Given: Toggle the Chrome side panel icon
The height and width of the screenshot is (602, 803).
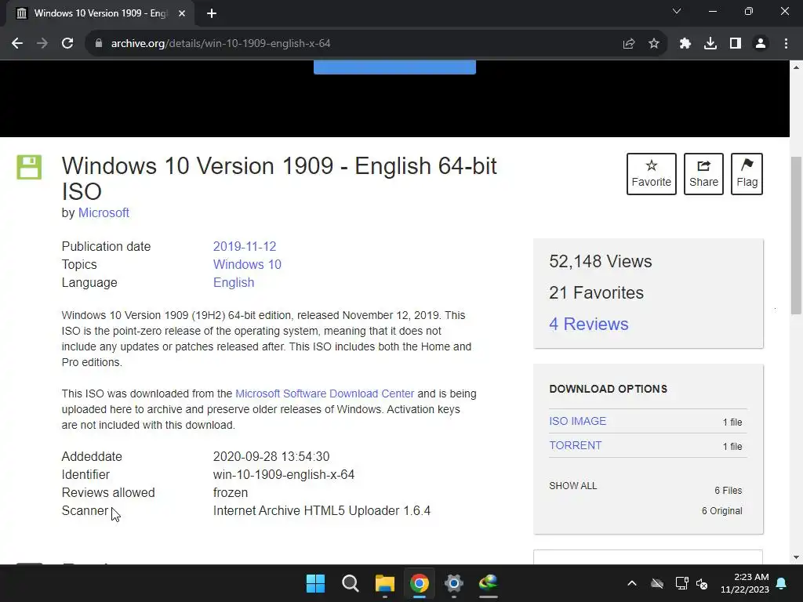Looking at the screenshot, I should pos(736,44).
